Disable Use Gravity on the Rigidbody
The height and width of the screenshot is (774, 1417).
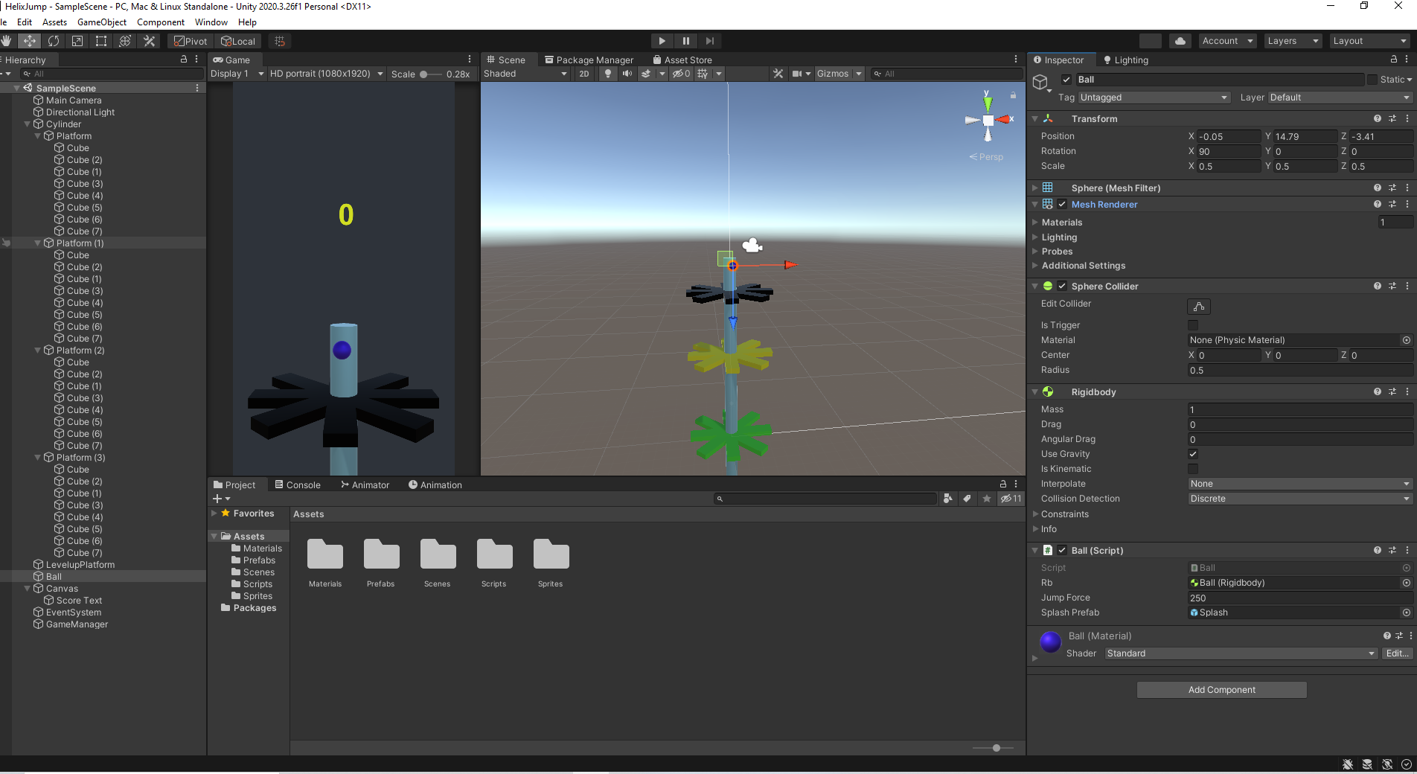point(1193,454)
